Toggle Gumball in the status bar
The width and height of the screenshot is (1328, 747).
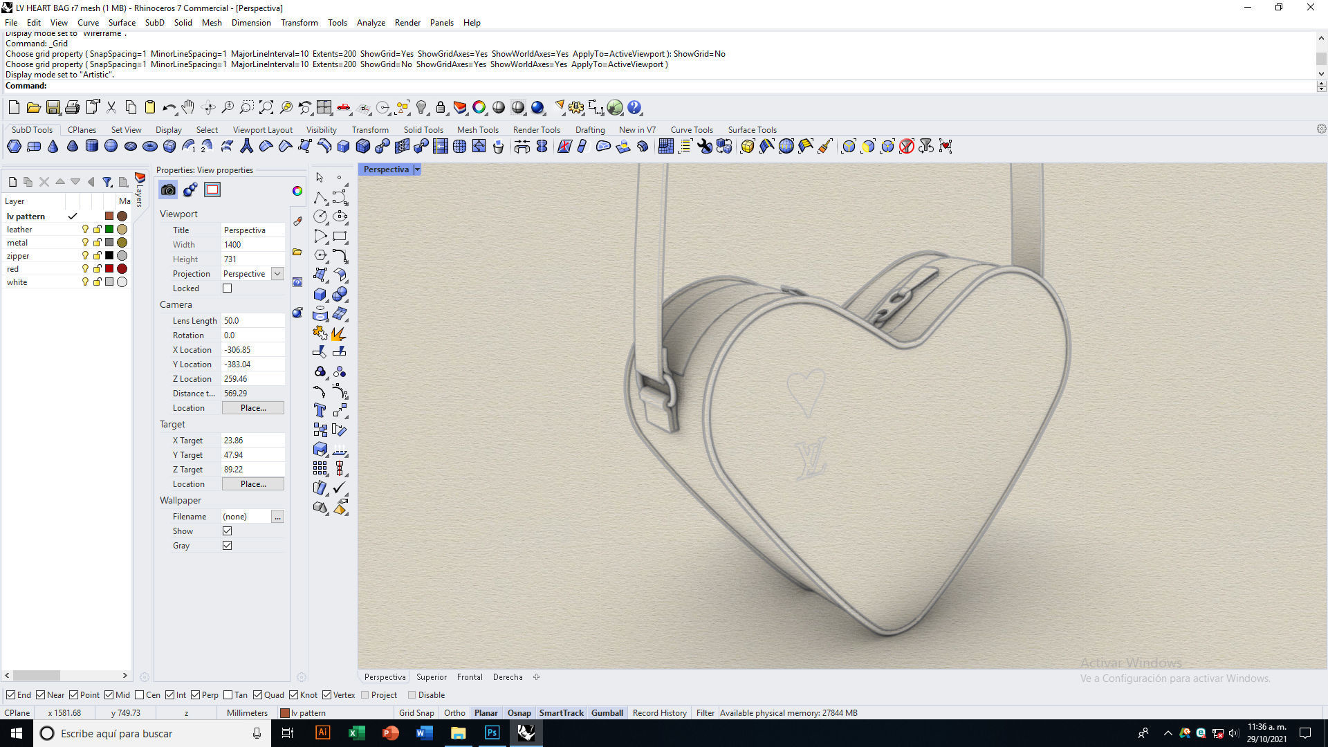(x=607, y=713)
